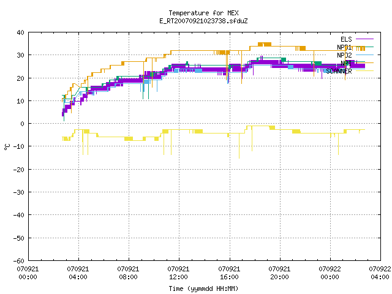Click the 12:00 time tick label
Image resolution: width=392 pixels, height=294 pixels.
coord(178,273)
